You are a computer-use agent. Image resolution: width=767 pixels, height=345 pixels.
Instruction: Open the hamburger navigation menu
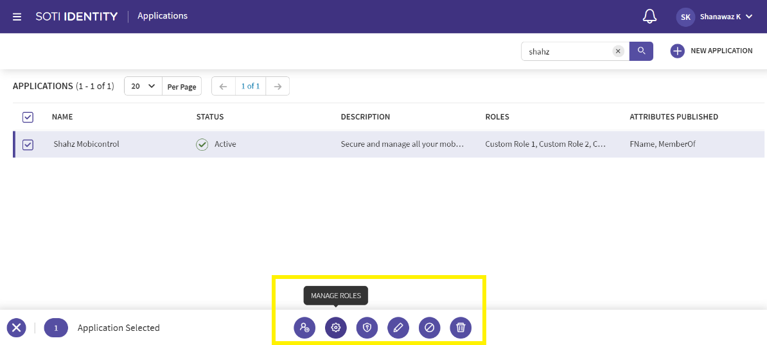coord(17,17)
